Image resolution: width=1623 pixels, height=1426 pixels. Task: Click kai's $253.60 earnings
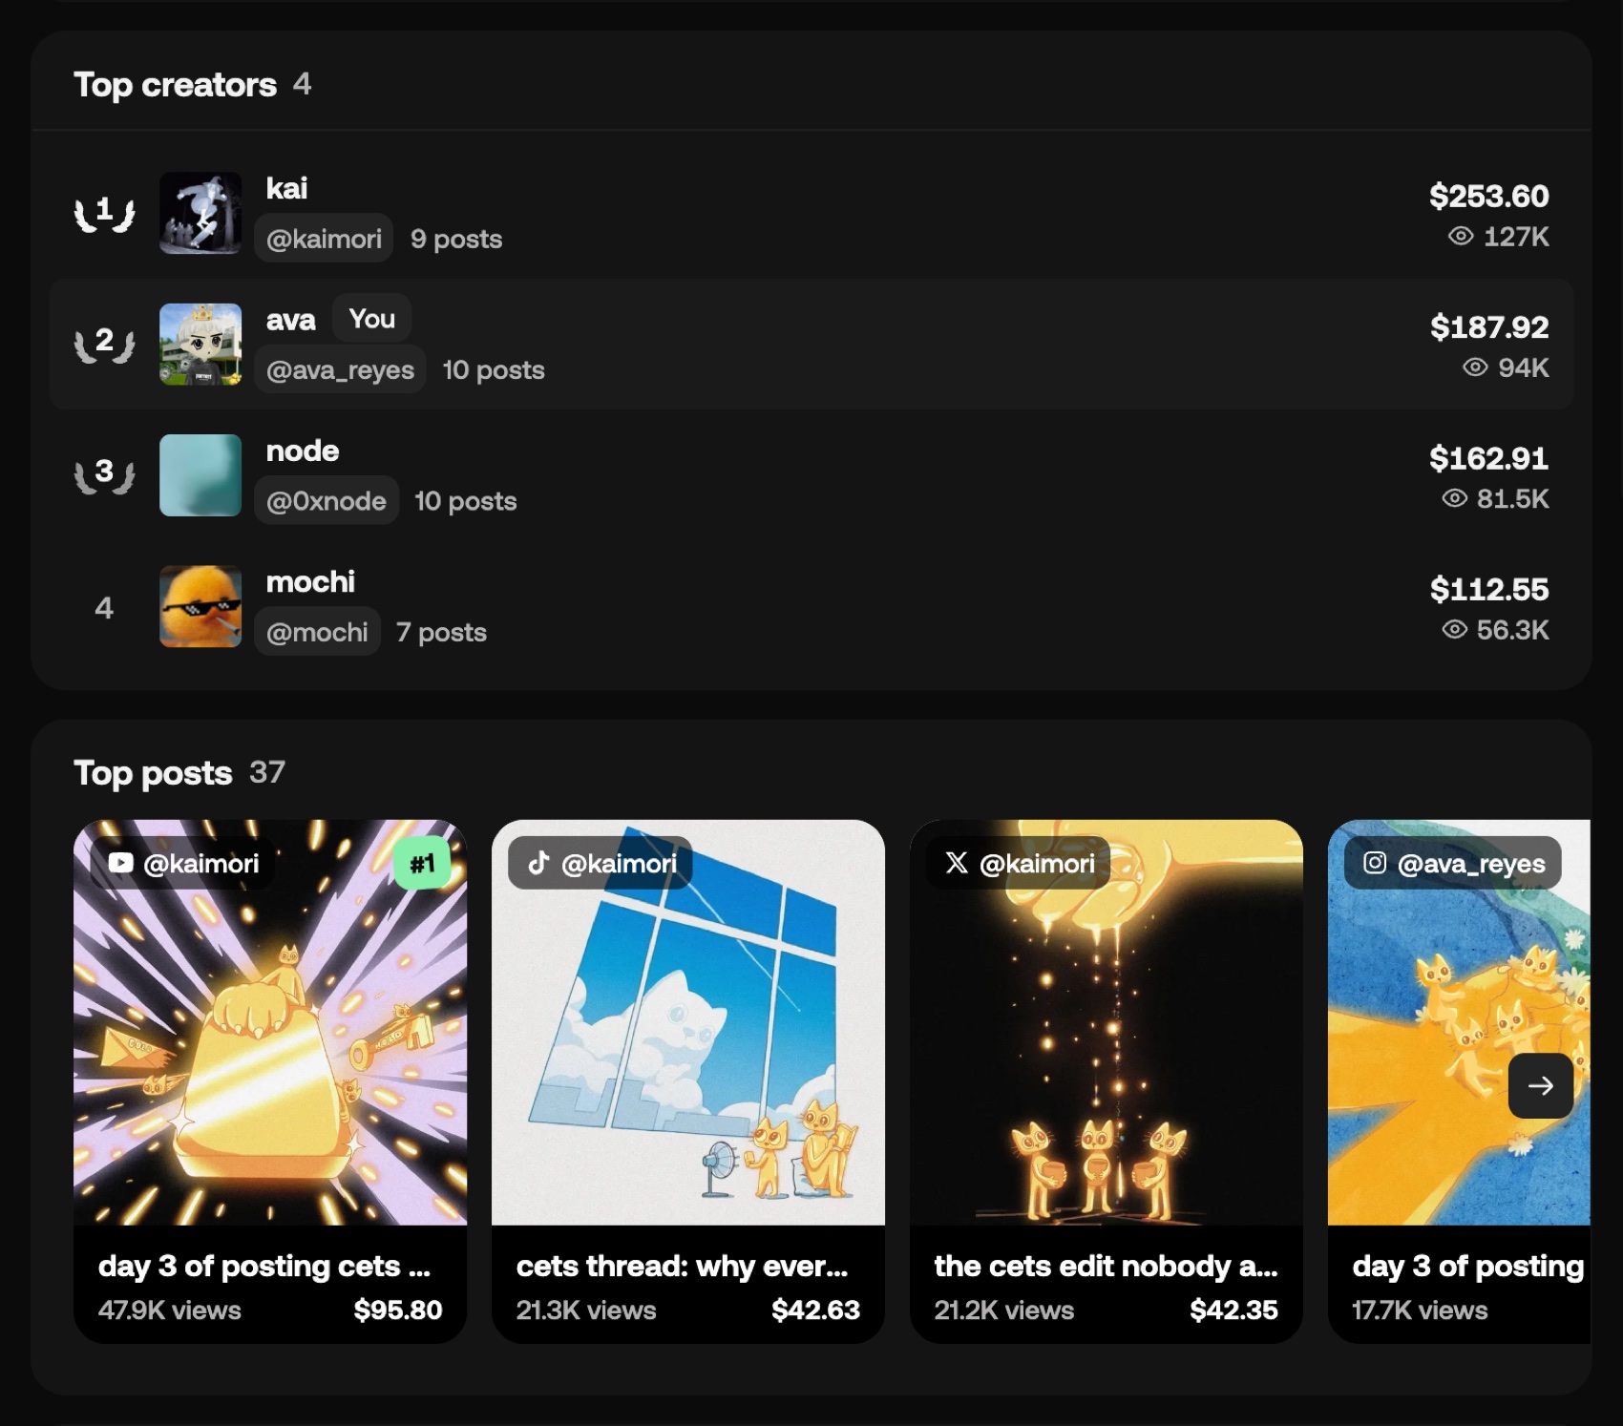(x=1488, y=196)
